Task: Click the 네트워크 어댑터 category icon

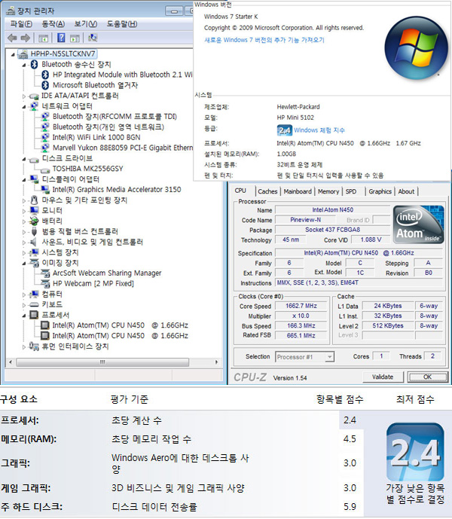Action: click(x=34, y=106)
